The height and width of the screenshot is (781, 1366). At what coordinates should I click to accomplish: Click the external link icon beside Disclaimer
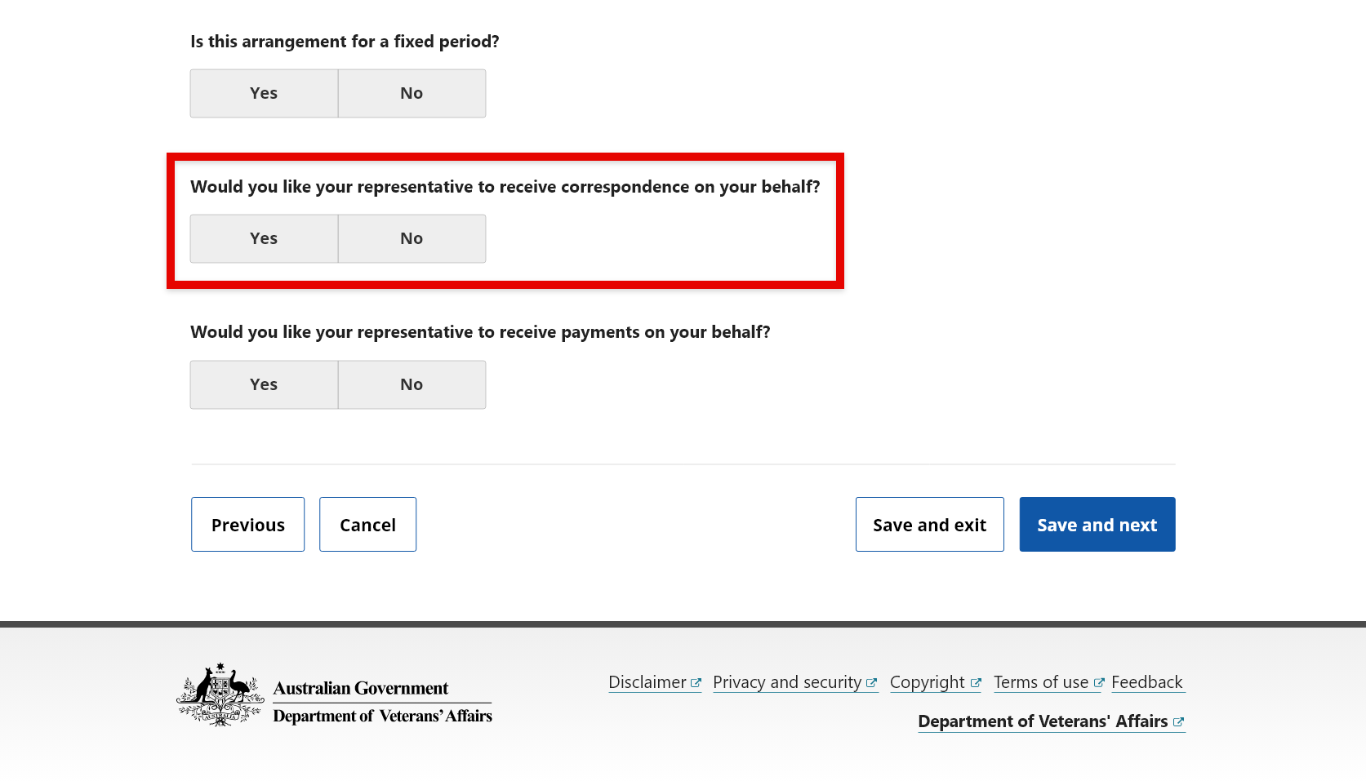pos(696,682)
